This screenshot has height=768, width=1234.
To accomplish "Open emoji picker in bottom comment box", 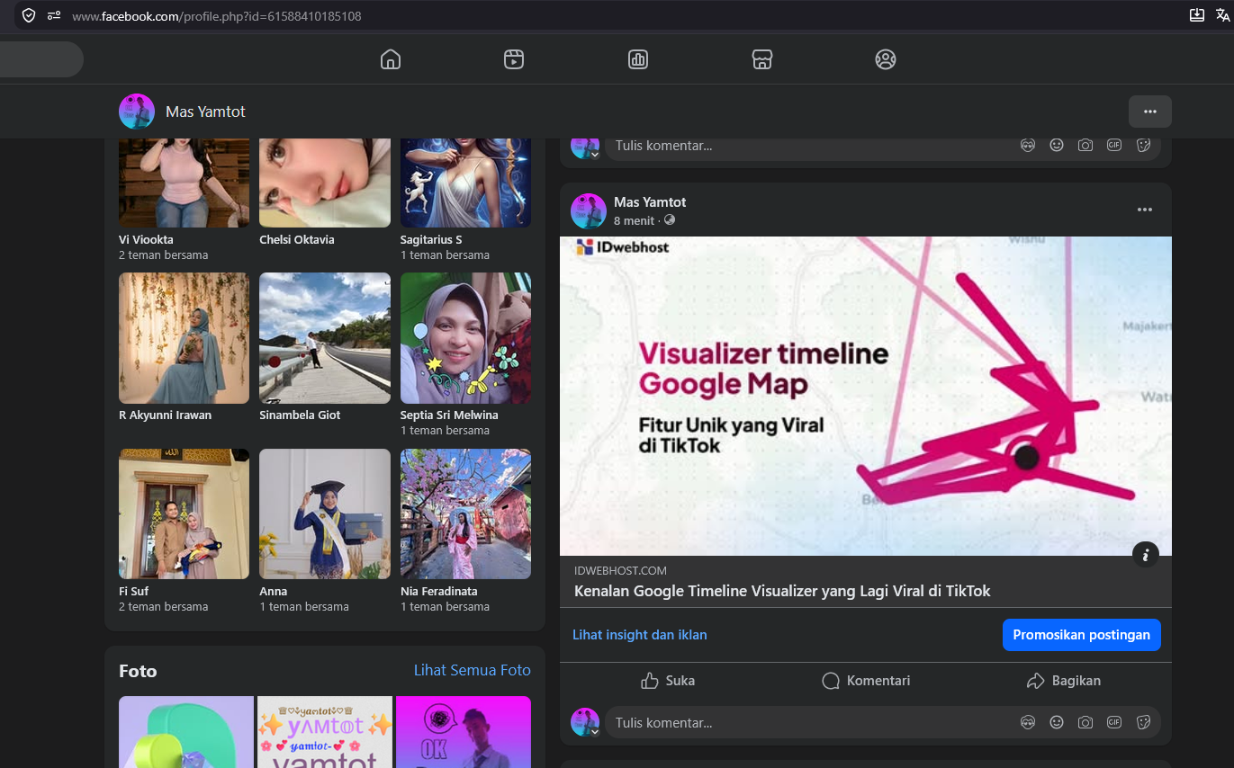I will tap(1057, 722).
